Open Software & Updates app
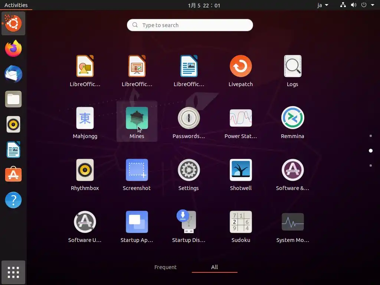The width and height of the screenshot is (380, 285). click(292, 170)
